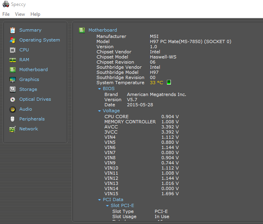Select the Optical Drives disc icon
The height and width of the screenshot is (224, 263).
pos(12,99)
